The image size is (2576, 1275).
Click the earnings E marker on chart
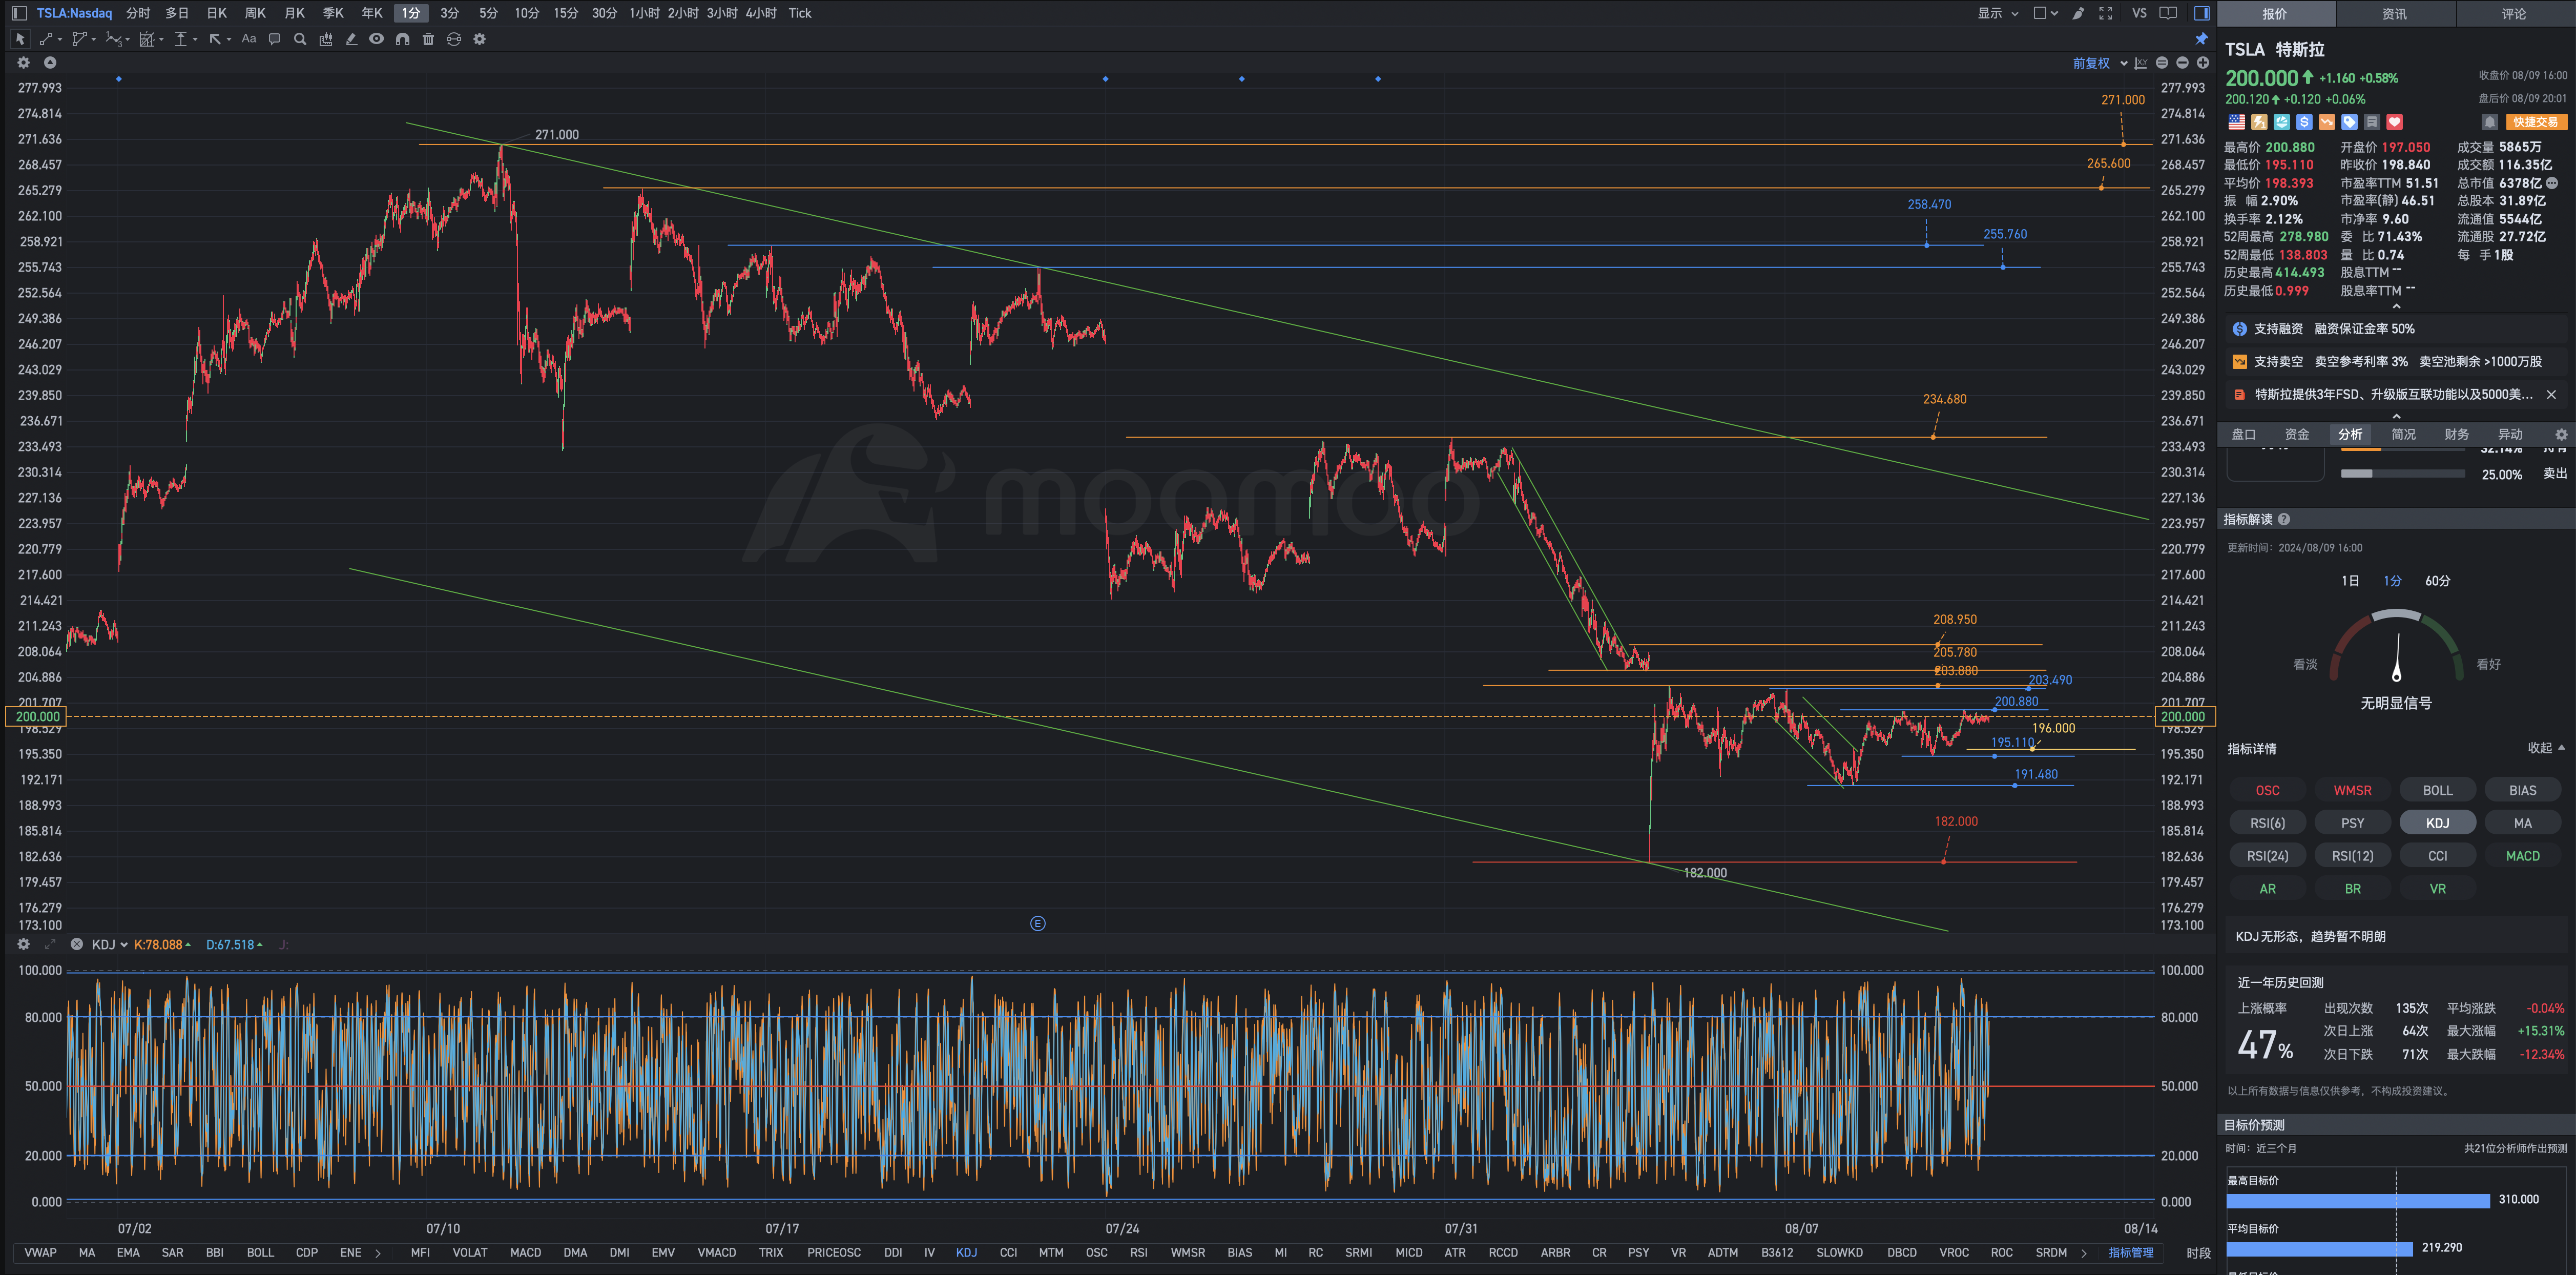pyautogui.click(x=1038, y=923)
